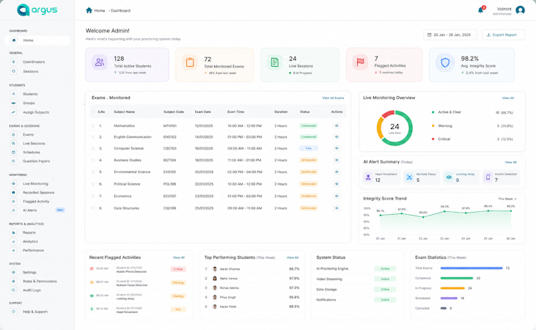Open the admin profile avatar
Image resolution: width=536 pixels, height=330 pixels.
pyautogui.click(x=520, y=10)
